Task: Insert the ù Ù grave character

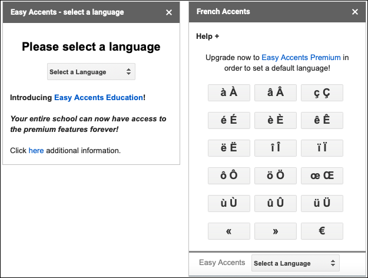Action: (x=229, y=203)
